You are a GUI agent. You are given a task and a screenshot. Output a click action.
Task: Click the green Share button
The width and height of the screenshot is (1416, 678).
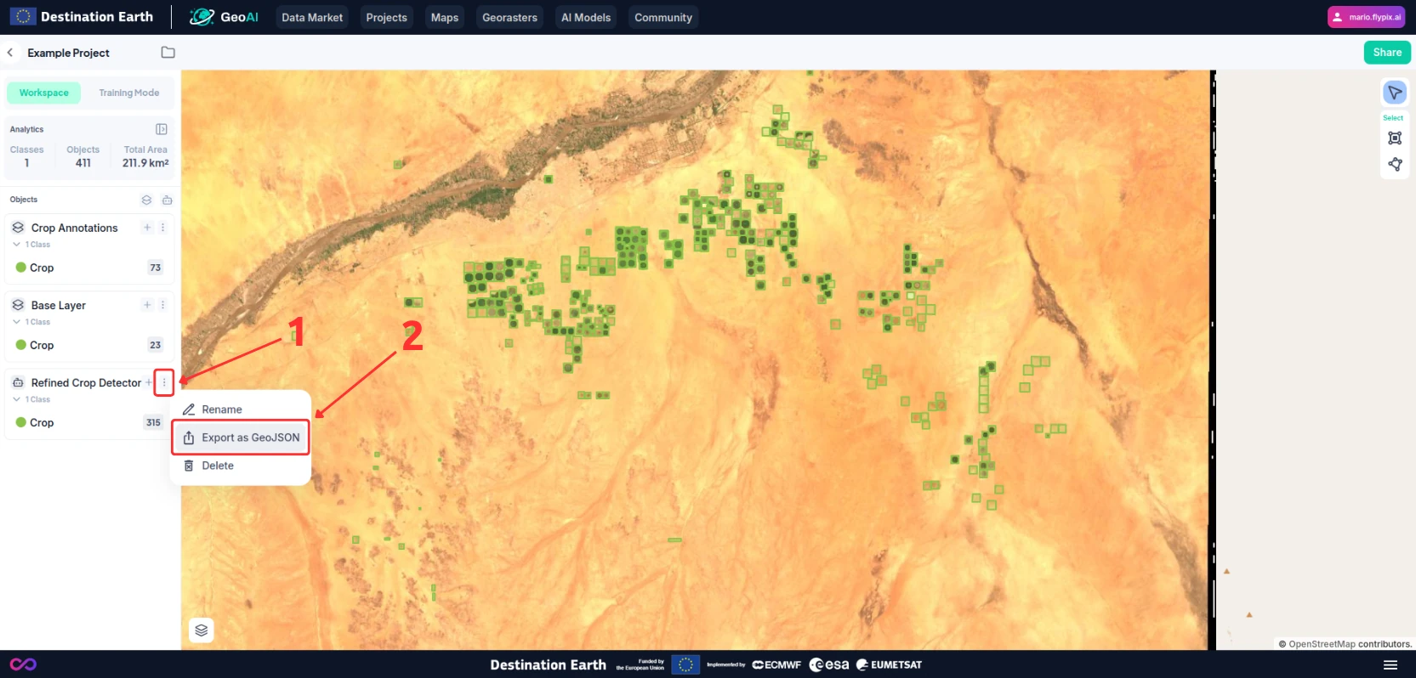coord(1386,53)
